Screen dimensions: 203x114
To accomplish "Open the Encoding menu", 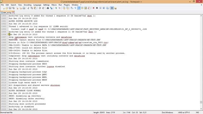I will 28,5.
